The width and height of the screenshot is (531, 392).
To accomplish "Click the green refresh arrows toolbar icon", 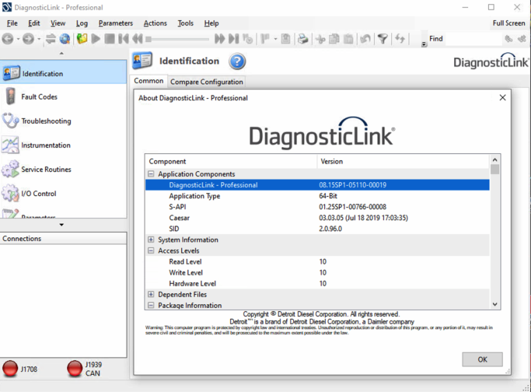I will coord(400,39).
